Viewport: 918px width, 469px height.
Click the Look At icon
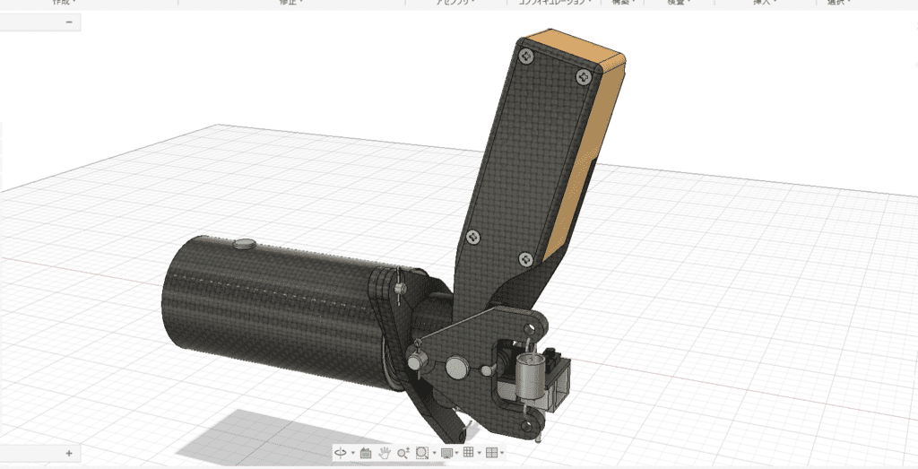[366, 453]
